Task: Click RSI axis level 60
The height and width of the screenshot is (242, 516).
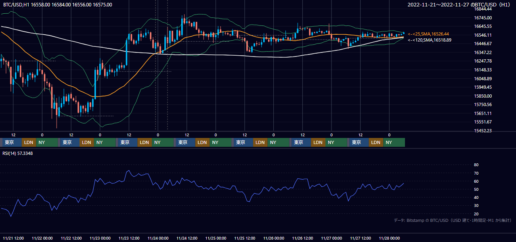Action: point(476,181)
